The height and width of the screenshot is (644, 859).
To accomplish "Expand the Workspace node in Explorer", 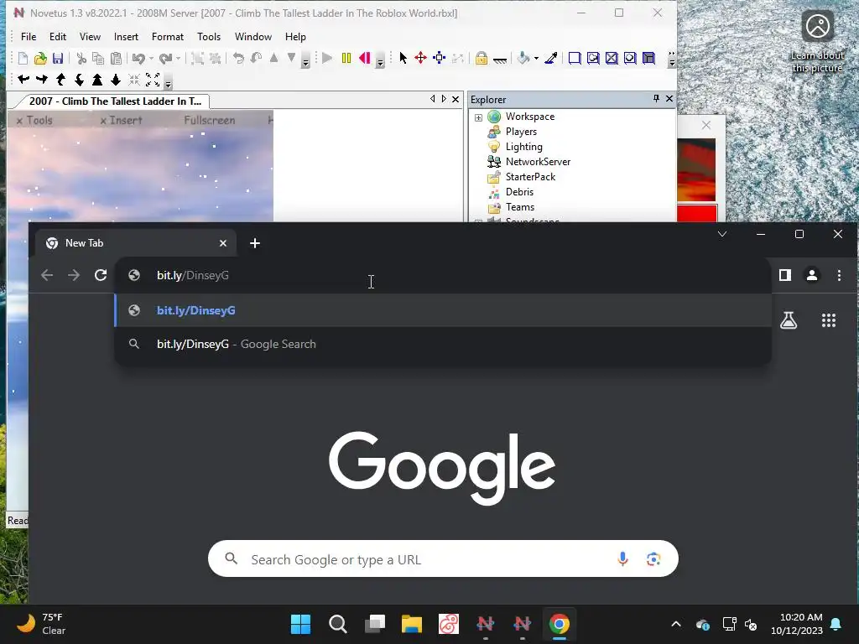I will pos(478,117).
